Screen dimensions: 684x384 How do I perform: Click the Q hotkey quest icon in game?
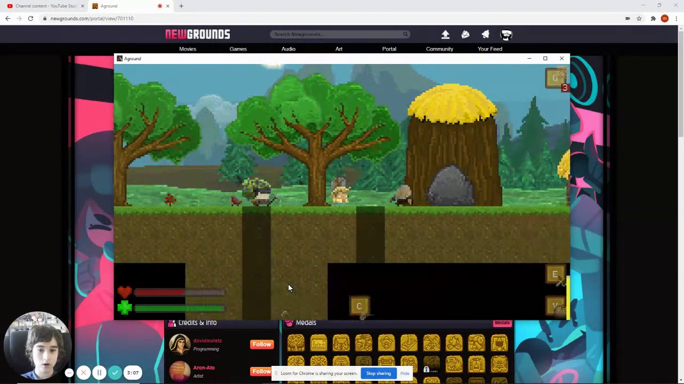(x=556, y=78)
